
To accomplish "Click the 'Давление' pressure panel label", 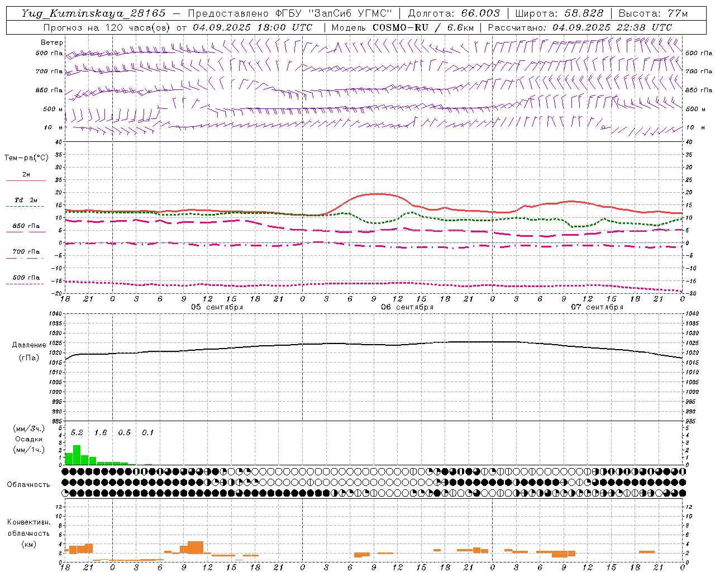I will (29, 345).
